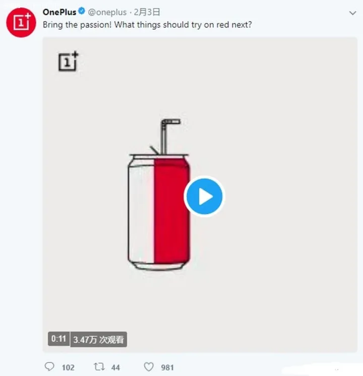Screen dimensions: 363x376
Task: Click the 102 replies count
Action: click(68, 367)
